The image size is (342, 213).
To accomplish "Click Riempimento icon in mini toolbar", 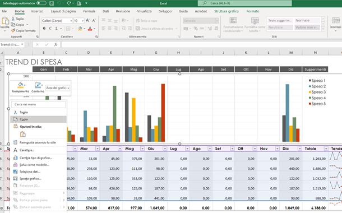I will [20, 85].
